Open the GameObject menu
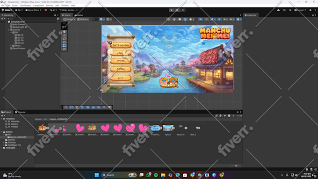 (25, 6)
